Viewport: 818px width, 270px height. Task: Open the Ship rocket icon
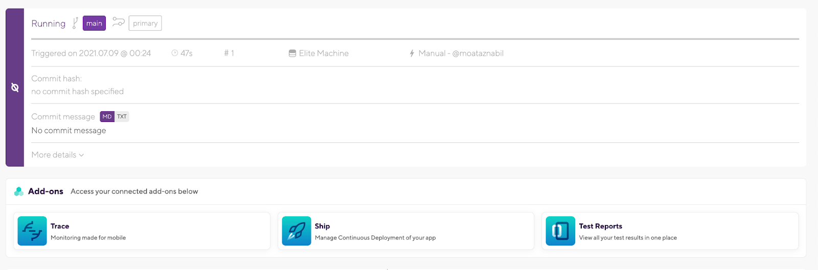[x=297, y=231]
